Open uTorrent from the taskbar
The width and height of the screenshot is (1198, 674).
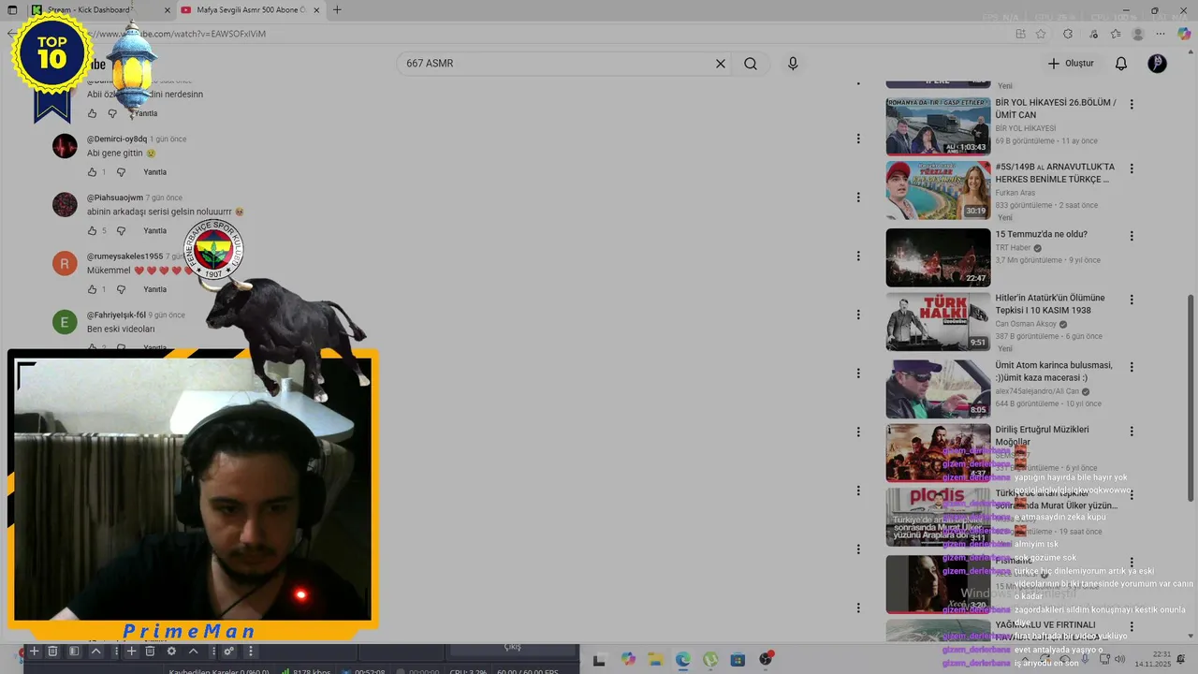tap(710, 660)
